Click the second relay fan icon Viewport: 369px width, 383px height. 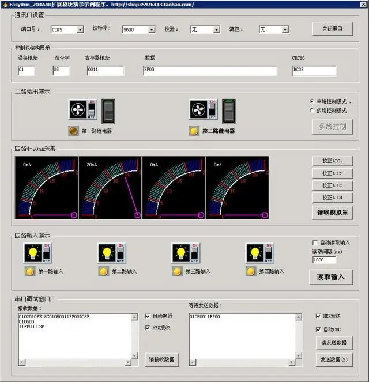click(198, 109)
